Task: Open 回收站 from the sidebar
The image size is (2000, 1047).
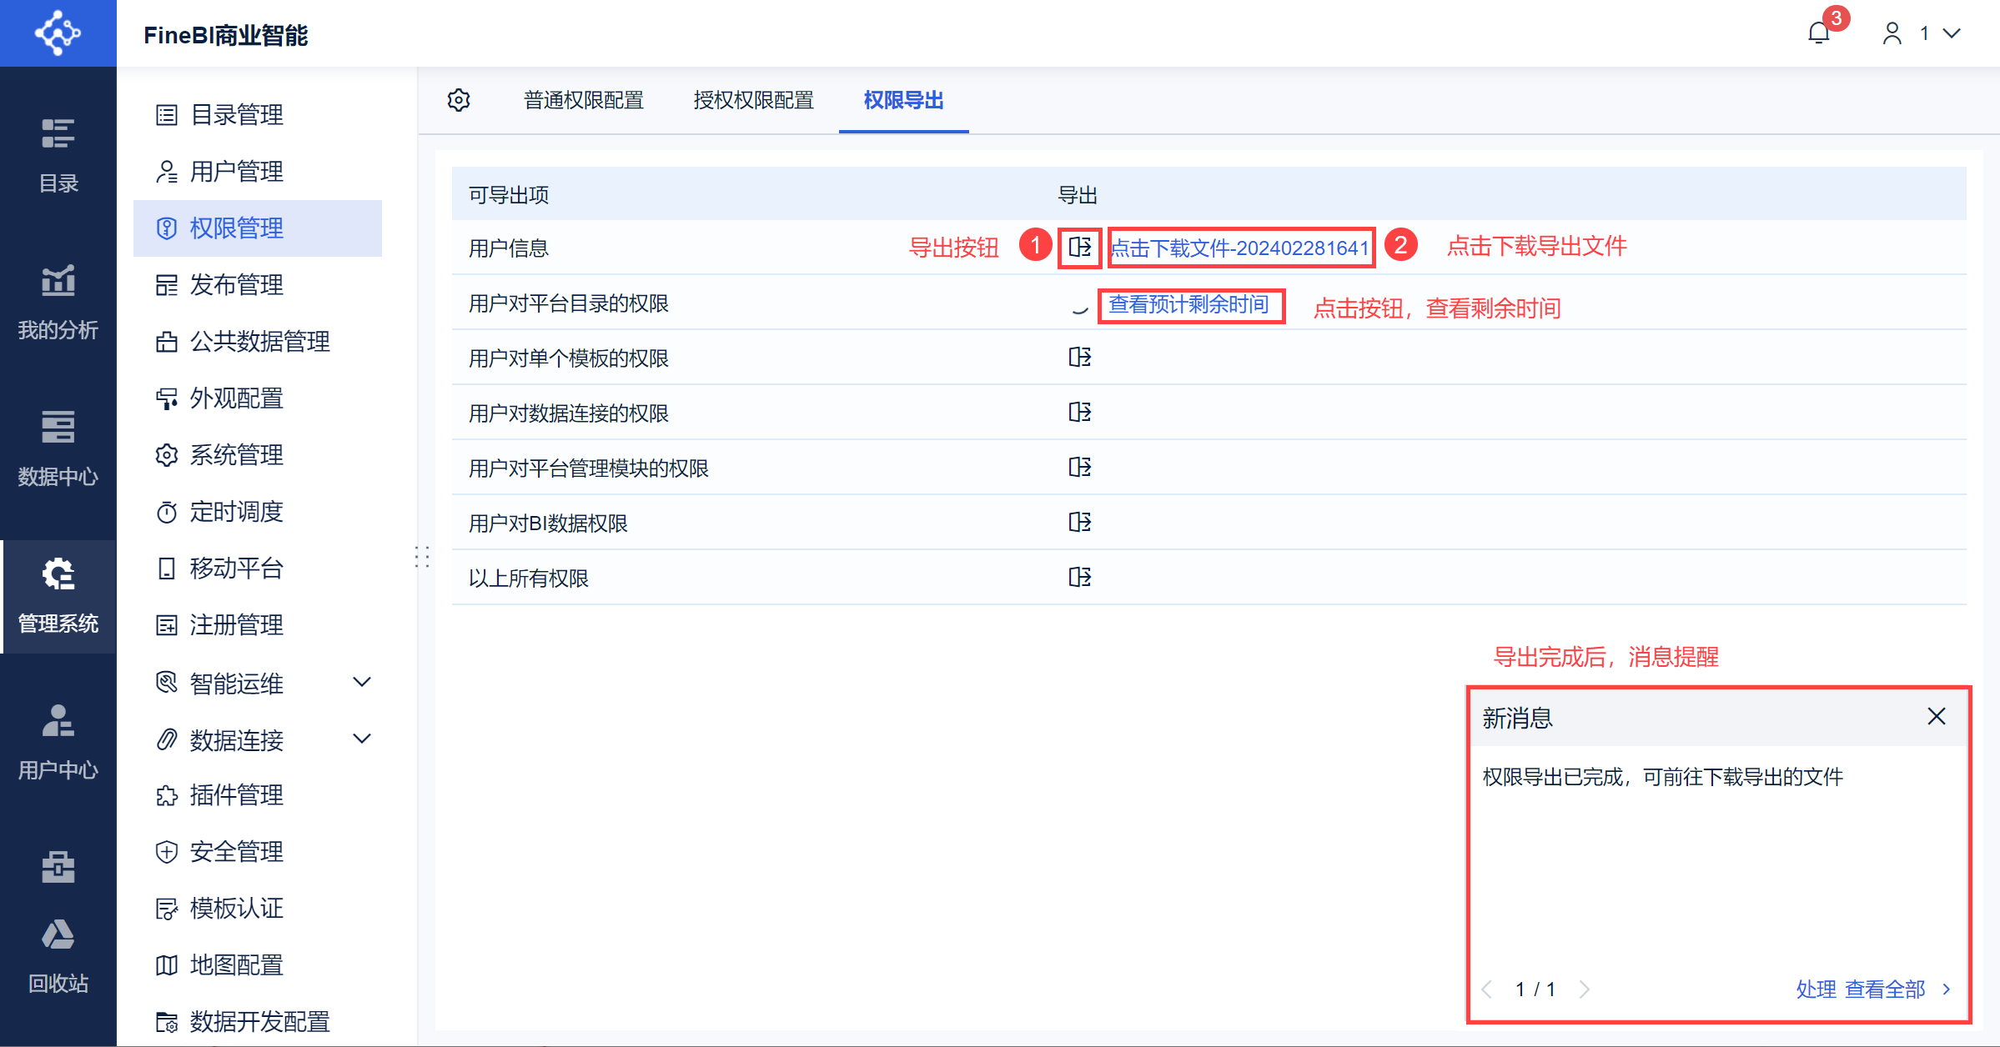Action: tap(58, 955)
